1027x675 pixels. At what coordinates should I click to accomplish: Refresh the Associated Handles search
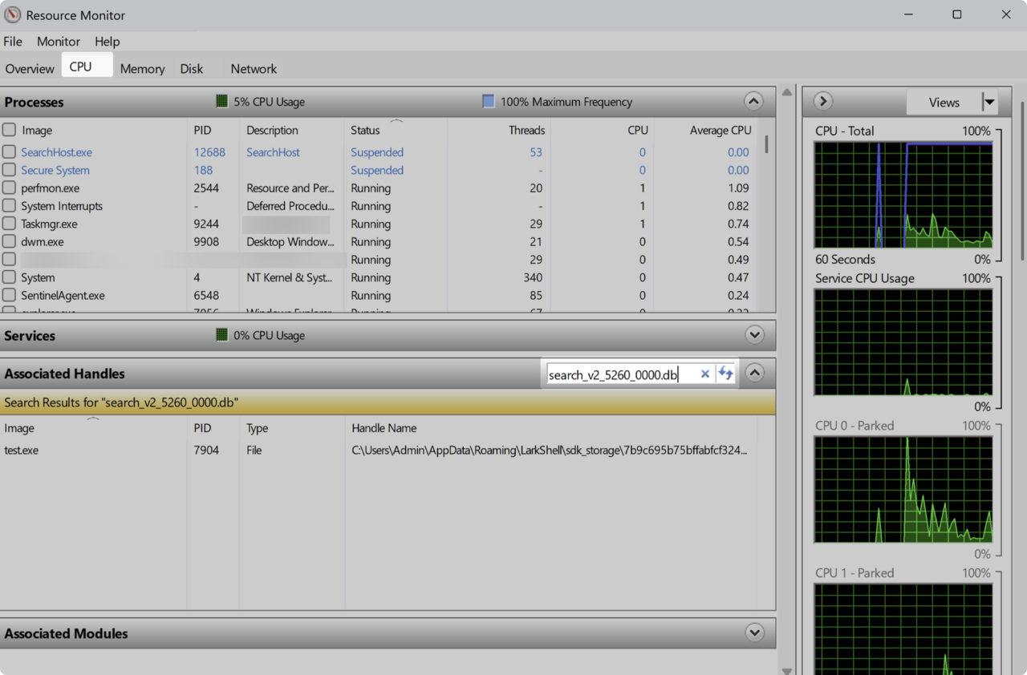[725, 373]
